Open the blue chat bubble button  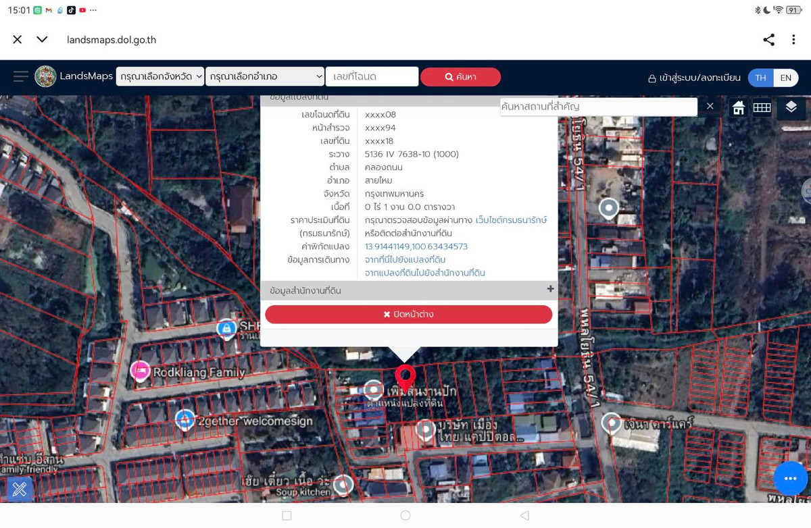(790, 479)
